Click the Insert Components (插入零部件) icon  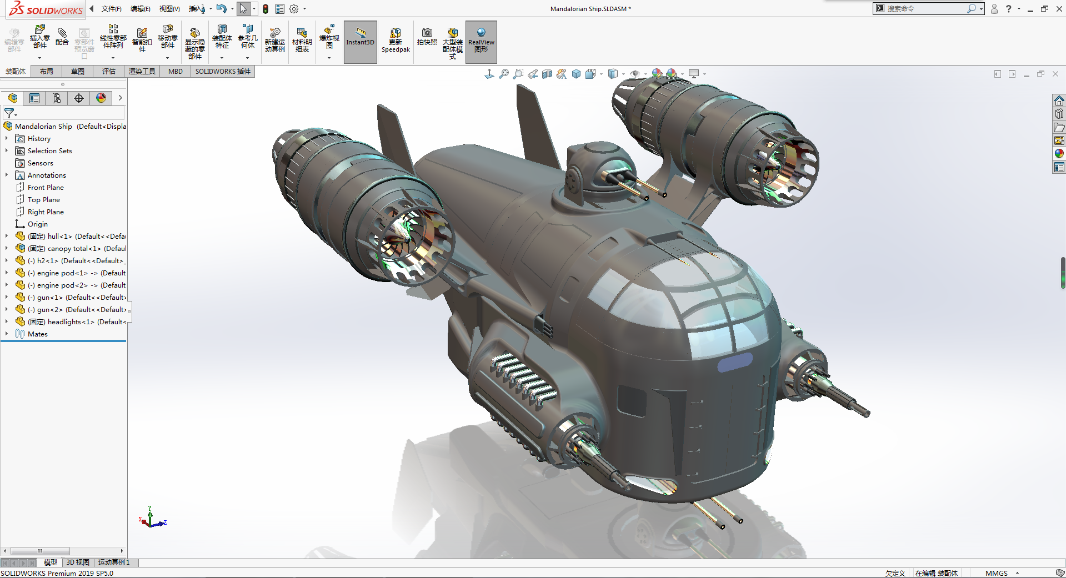[x=39, y=38]
